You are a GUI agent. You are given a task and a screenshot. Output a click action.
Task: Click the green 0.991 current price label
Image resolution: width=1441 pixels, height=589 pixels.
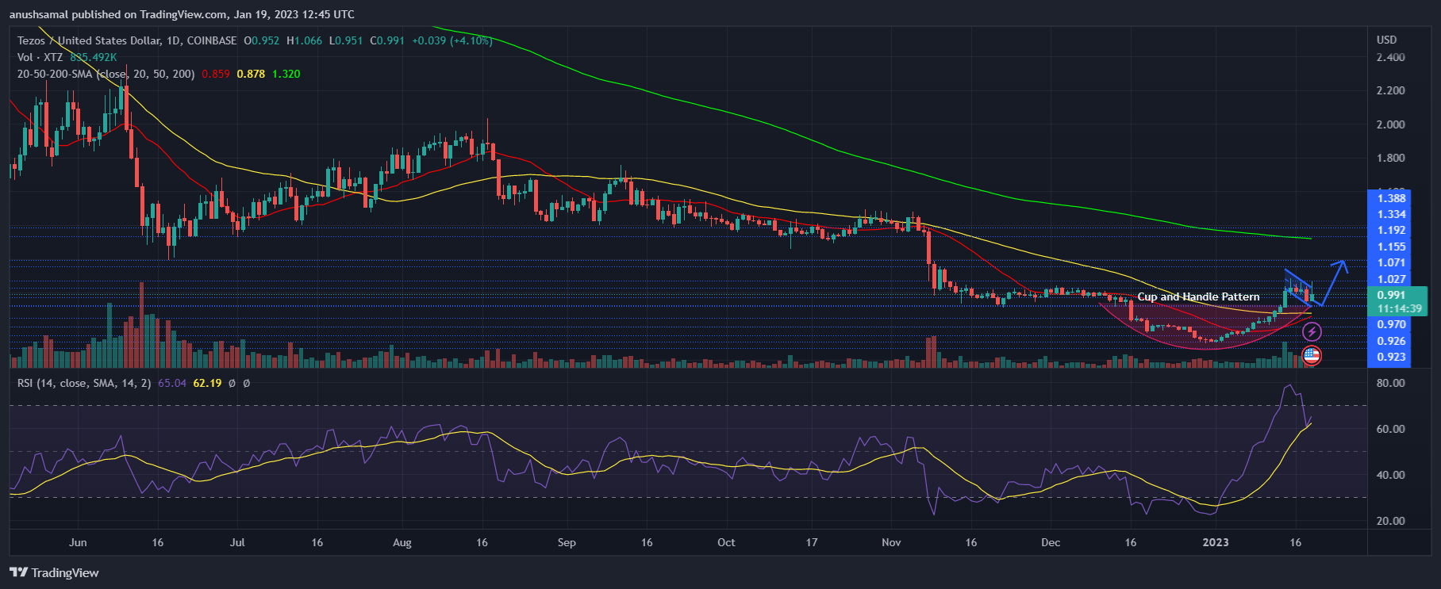click(x=1391, y=295)
